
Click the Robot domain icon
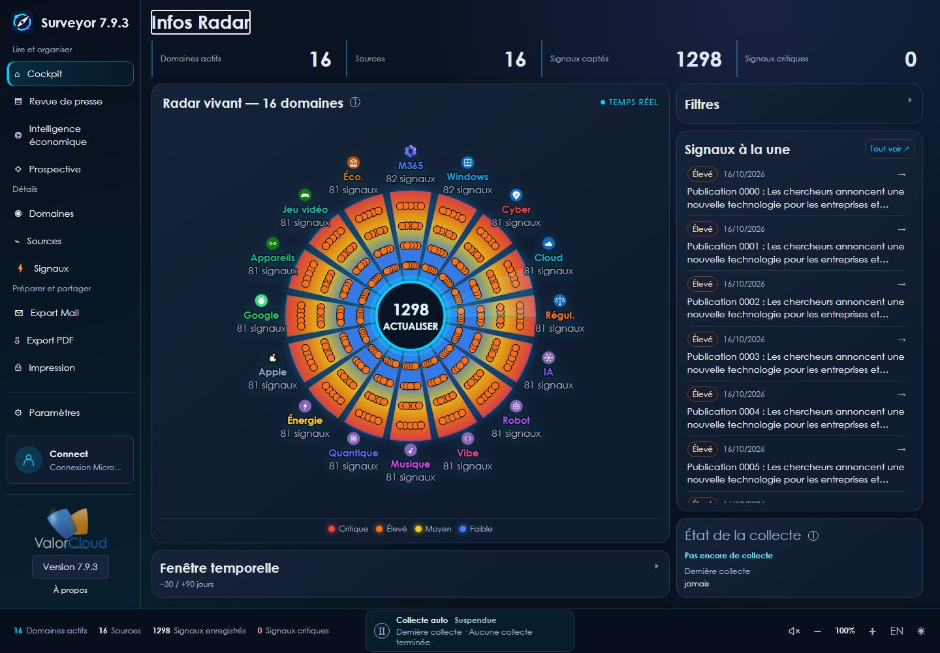(516, 406)
